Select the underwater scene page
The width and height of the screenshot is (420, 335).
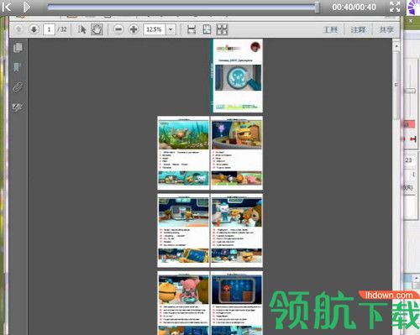tap(183, 153)
